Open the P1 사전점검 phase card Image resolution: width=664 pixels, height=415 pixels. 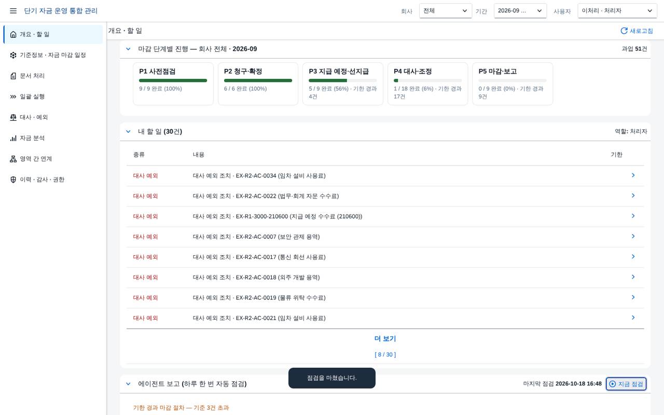(x=173, y=84)
